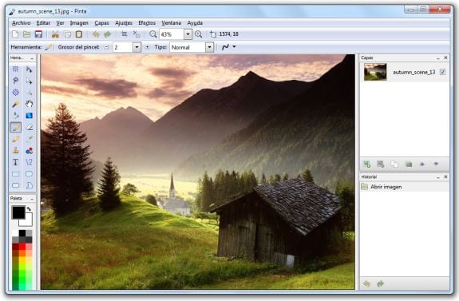The height and width of the screenshot is (301, 459).
Task: Select the Magic Wand tool
Action: [x=15, y=104]
